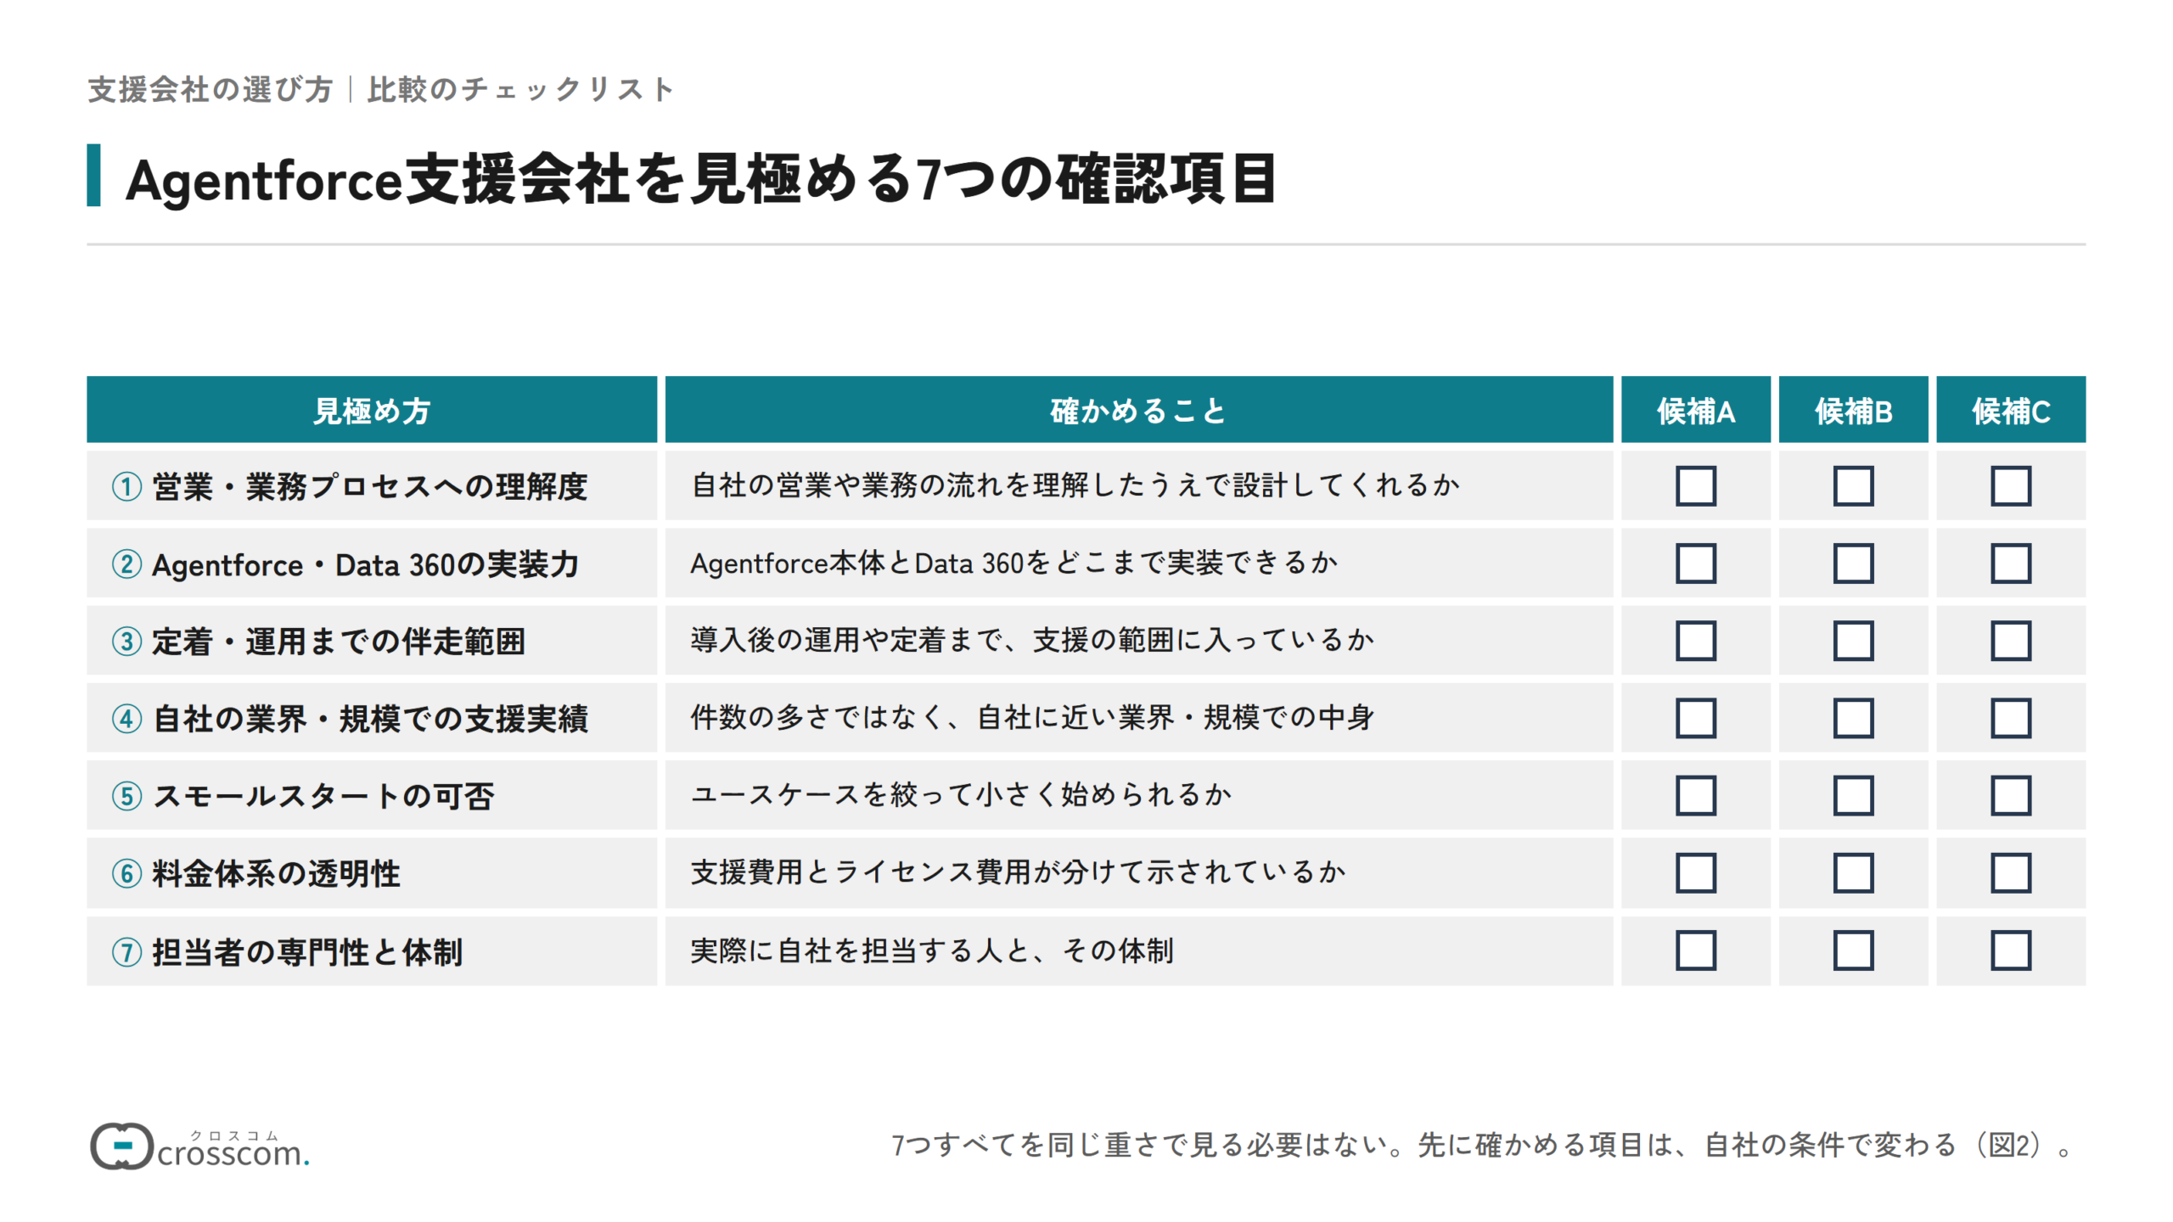The height and width of the screenshot is (1222, 2173).
Task: Check 候補C box for 営業・業務プロセスへの理解度
Action: pos(2011,485)
